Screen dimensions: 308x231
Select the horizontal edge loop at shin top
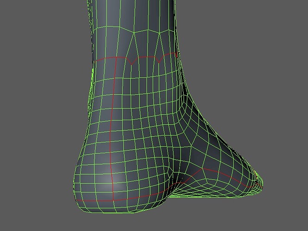tap(134, 30)
